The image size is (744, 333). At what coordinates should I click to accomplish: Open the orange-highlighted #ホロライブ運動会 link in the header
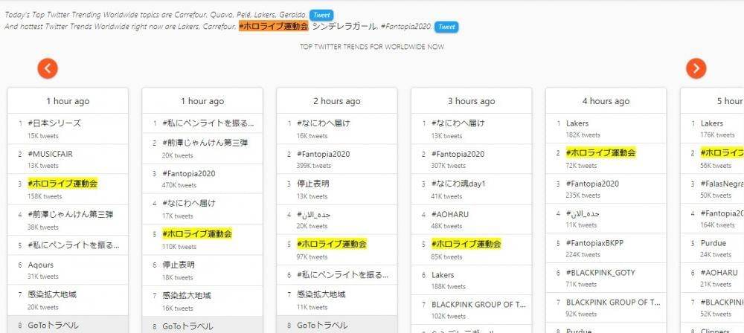273,27
